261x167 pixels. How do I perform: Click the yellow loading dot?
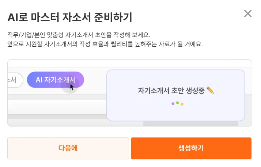coord(182,104)
